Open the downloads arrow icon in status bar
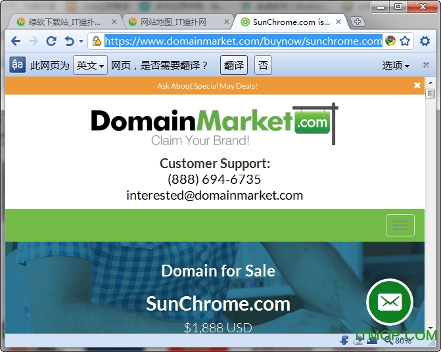Screen dimensions: 441x352 [x=344, y=340]
